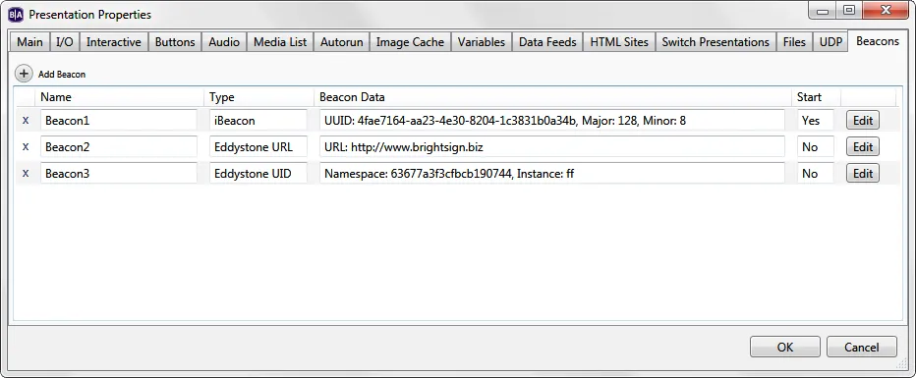Go to the Media List tab

280,42
